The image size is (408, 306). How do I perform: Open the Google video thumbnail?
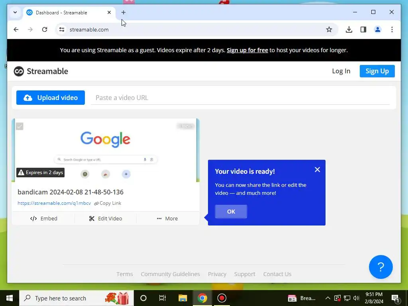tap(105, 150)
